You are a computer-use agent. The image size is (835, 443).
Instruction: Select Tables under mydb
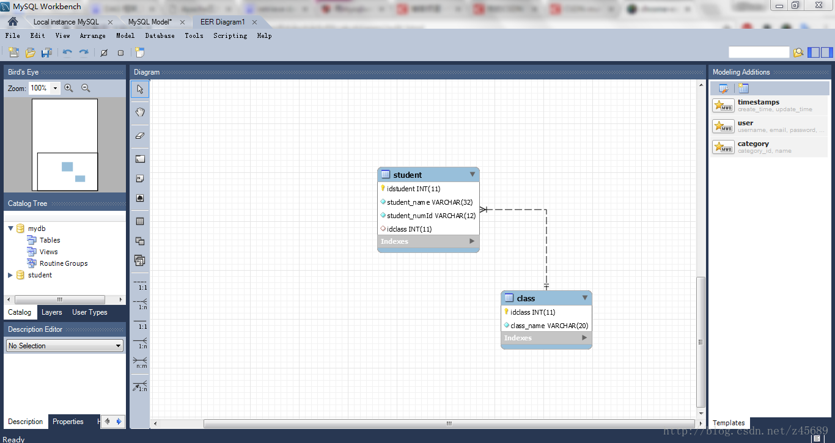point(50,240)
